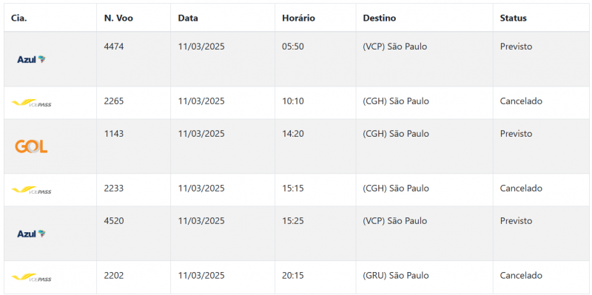Click the 15:25 departure time

click(x=293, y=220)
